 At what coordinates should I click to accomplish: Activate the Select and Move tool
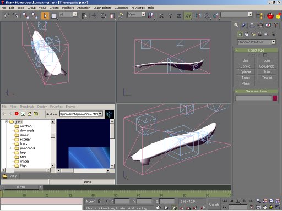pyautogui.click(x=95, y=15)
